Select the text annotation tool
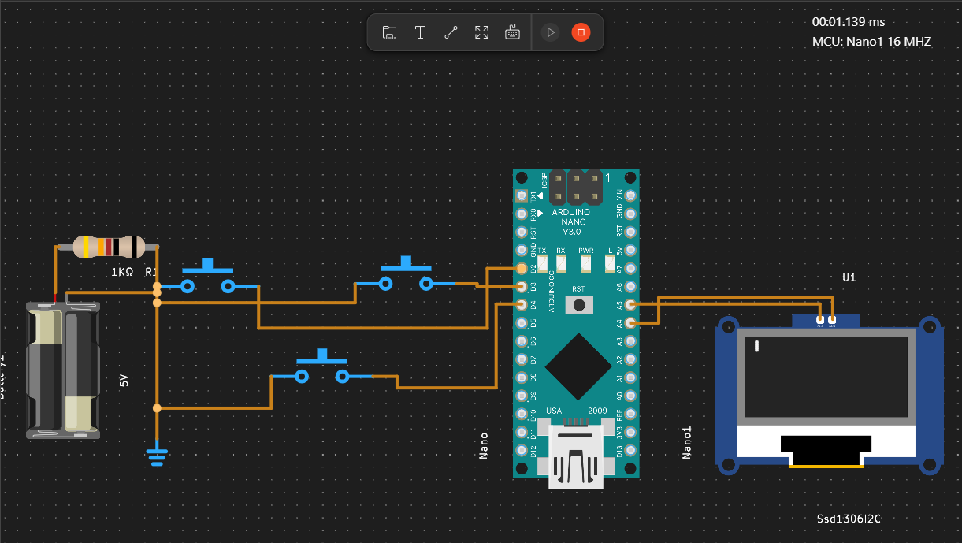Screen dimensions: 962x543 point(420,32)
